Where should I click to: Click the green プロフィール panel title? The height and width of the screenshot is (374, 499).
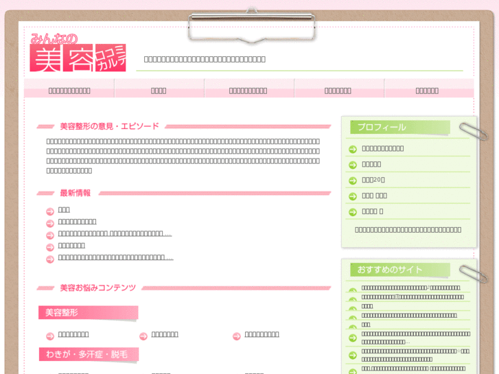(400, 128)
